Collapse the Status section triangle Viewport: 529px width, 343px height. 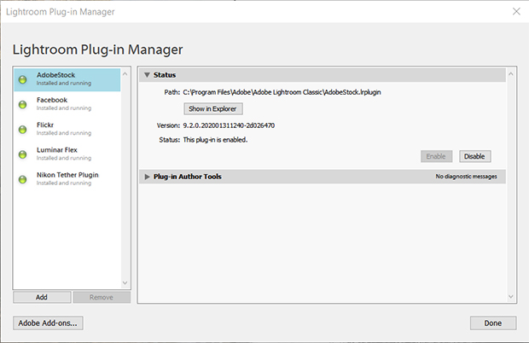pyautogui.click(x=147, y=75)
